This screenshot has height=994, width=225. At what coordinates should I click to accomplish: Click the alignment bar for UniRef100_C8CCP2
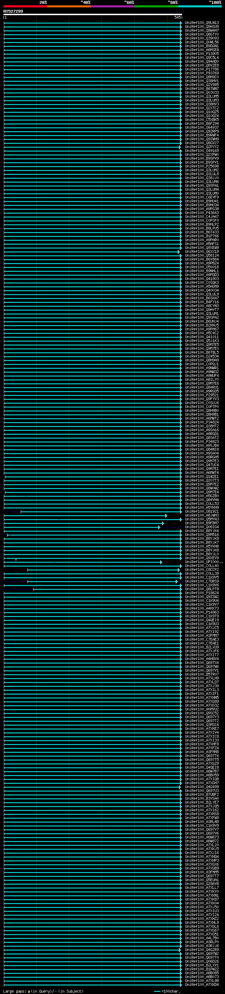coord(103,570)
